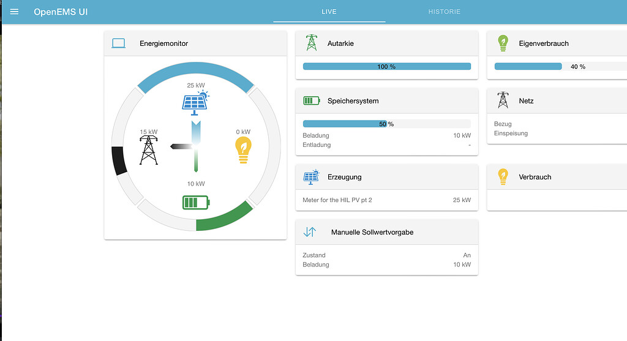
Task: Click the Verbrauch yellow bulb icon
Action: coord(503,177)
